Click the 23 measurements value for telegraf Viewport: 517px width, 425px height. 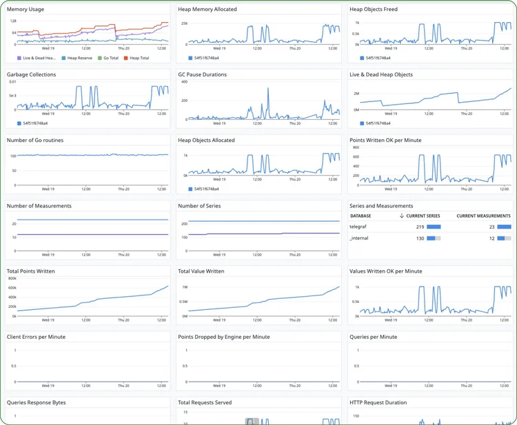(x=491, y=227)
